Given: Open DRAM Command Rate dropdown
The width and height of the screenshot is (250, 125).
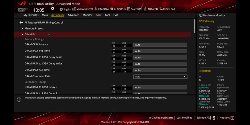Looking at the screenshot, I should [160, 76].
